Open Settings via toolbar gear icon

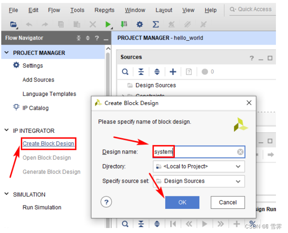click(x=140, y=24)
